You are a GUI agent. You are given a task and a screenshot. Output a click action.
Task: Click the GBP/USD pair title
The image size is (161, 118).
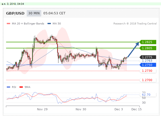coord(15,13)
